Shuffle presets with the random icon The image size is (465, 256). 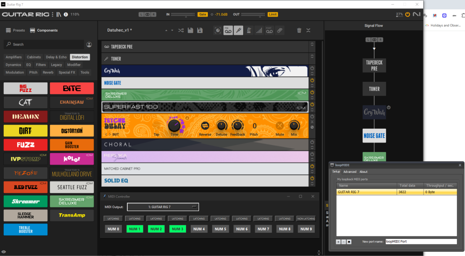180,30
